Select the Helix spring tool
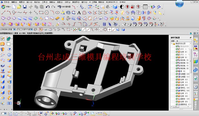This screenshot has width=199, height=116. pos(68,13)
